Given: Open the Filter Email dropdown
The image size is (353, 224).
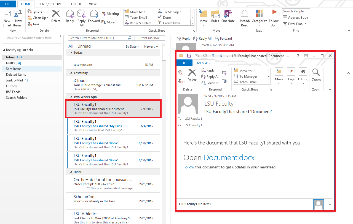Looking at the screenshot, I should pos(295,24).
